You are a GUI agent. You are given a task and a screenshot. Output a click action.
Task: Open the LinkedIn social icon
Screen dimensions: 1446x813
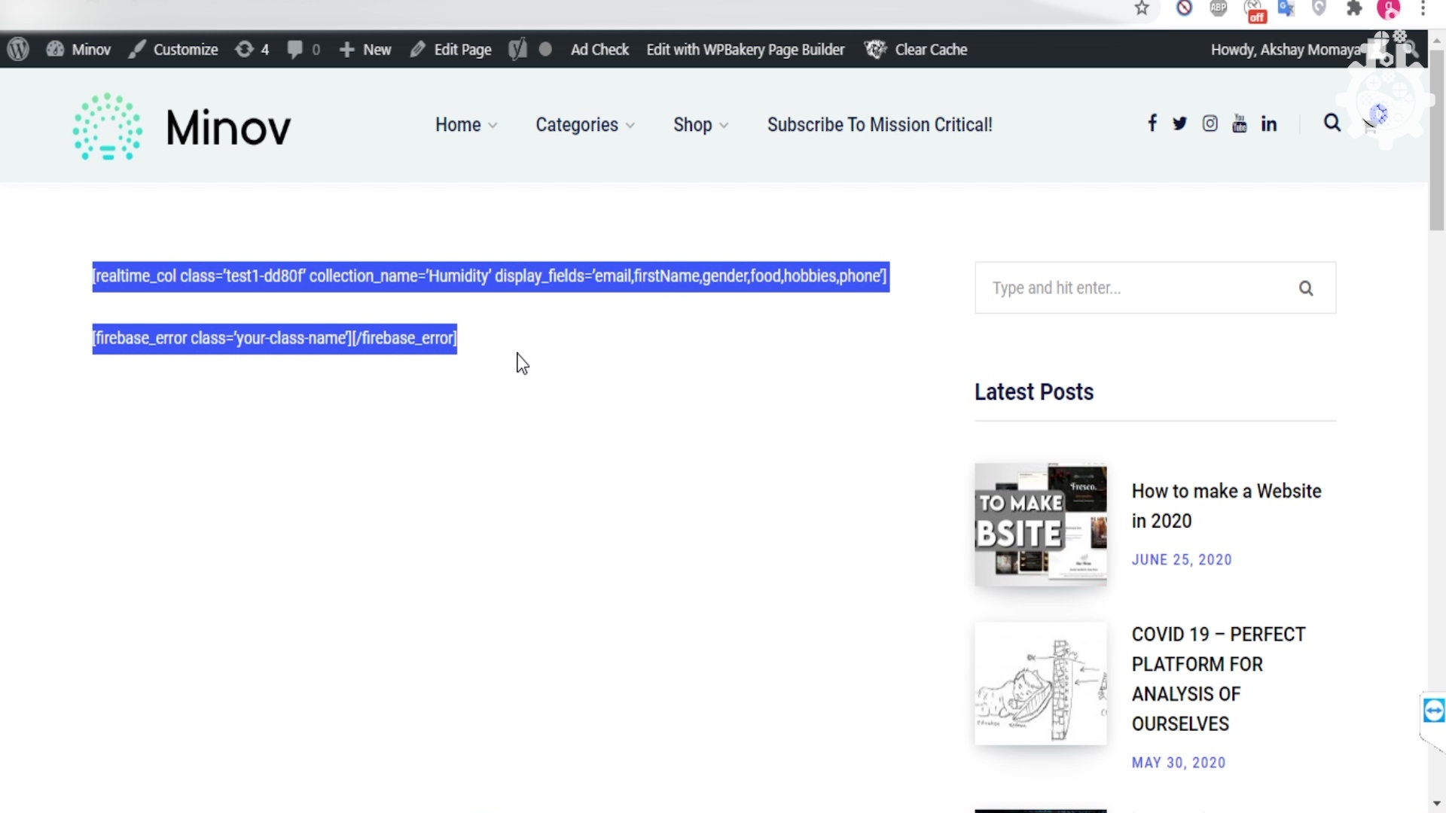[x=1269, y=123]
